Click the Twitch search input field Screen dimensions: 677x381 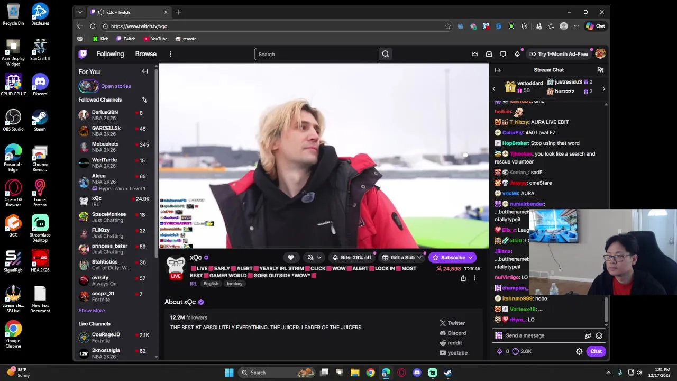(316, 54)
